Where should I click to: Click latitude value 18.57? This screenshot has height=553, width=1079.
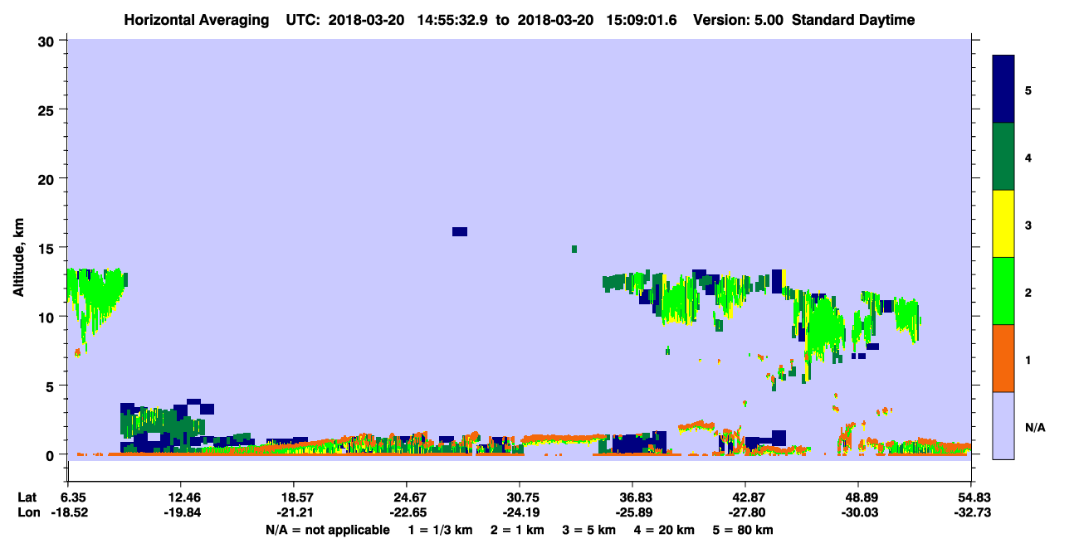(x=293, y=497)
